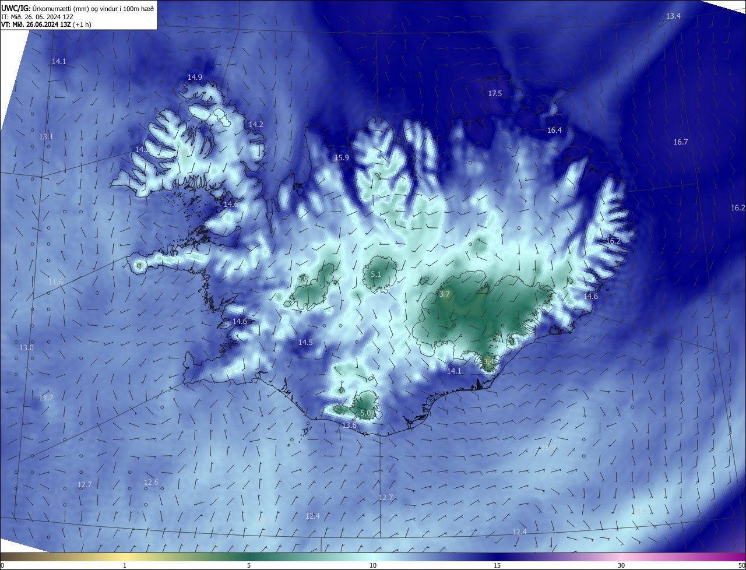The image size is (746, 570).
Task: Click the 0 tick label on the colour scale
Action: click(x=2, y=565)
